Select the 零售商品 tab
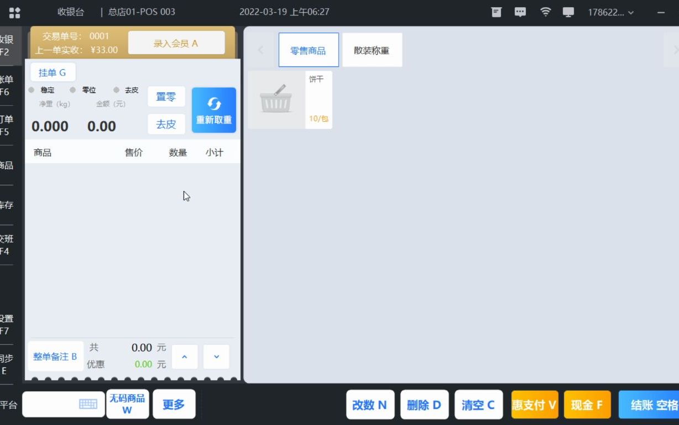The width and height of the screenshot is (679, 425). [308, 49]
